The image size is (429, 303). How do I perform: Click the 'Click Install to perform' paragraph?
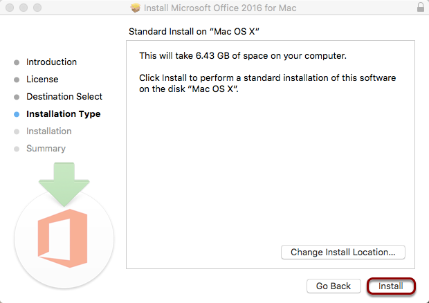coord(268,84)
